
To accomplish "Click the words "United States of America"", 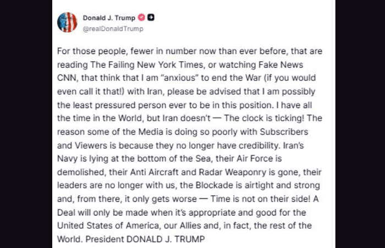I will (x=102, y=225).
